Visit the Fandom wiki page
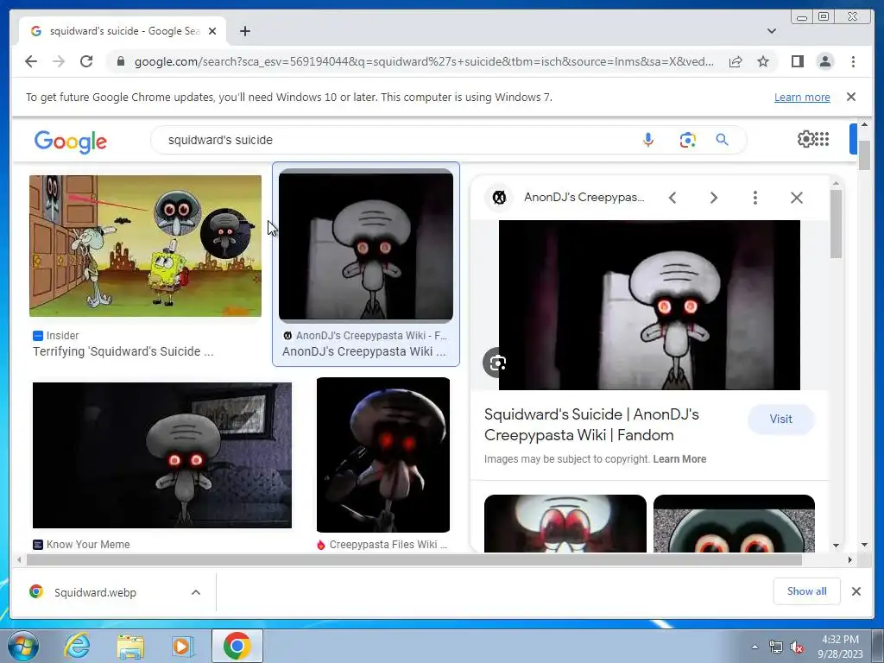 tap(780, 419)
